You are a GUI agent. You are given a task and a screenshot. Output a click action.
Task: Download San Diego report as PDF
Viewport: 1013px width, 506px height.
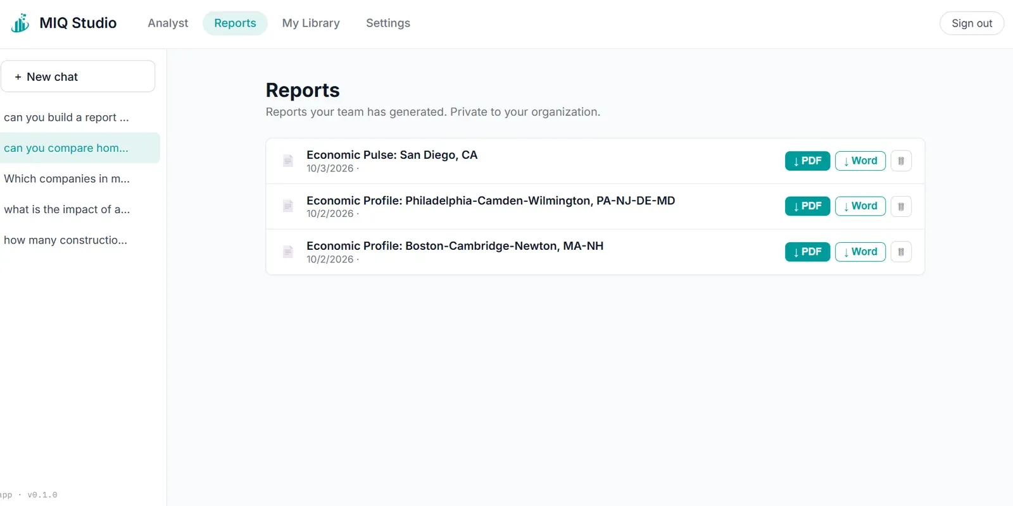[807, 161]
